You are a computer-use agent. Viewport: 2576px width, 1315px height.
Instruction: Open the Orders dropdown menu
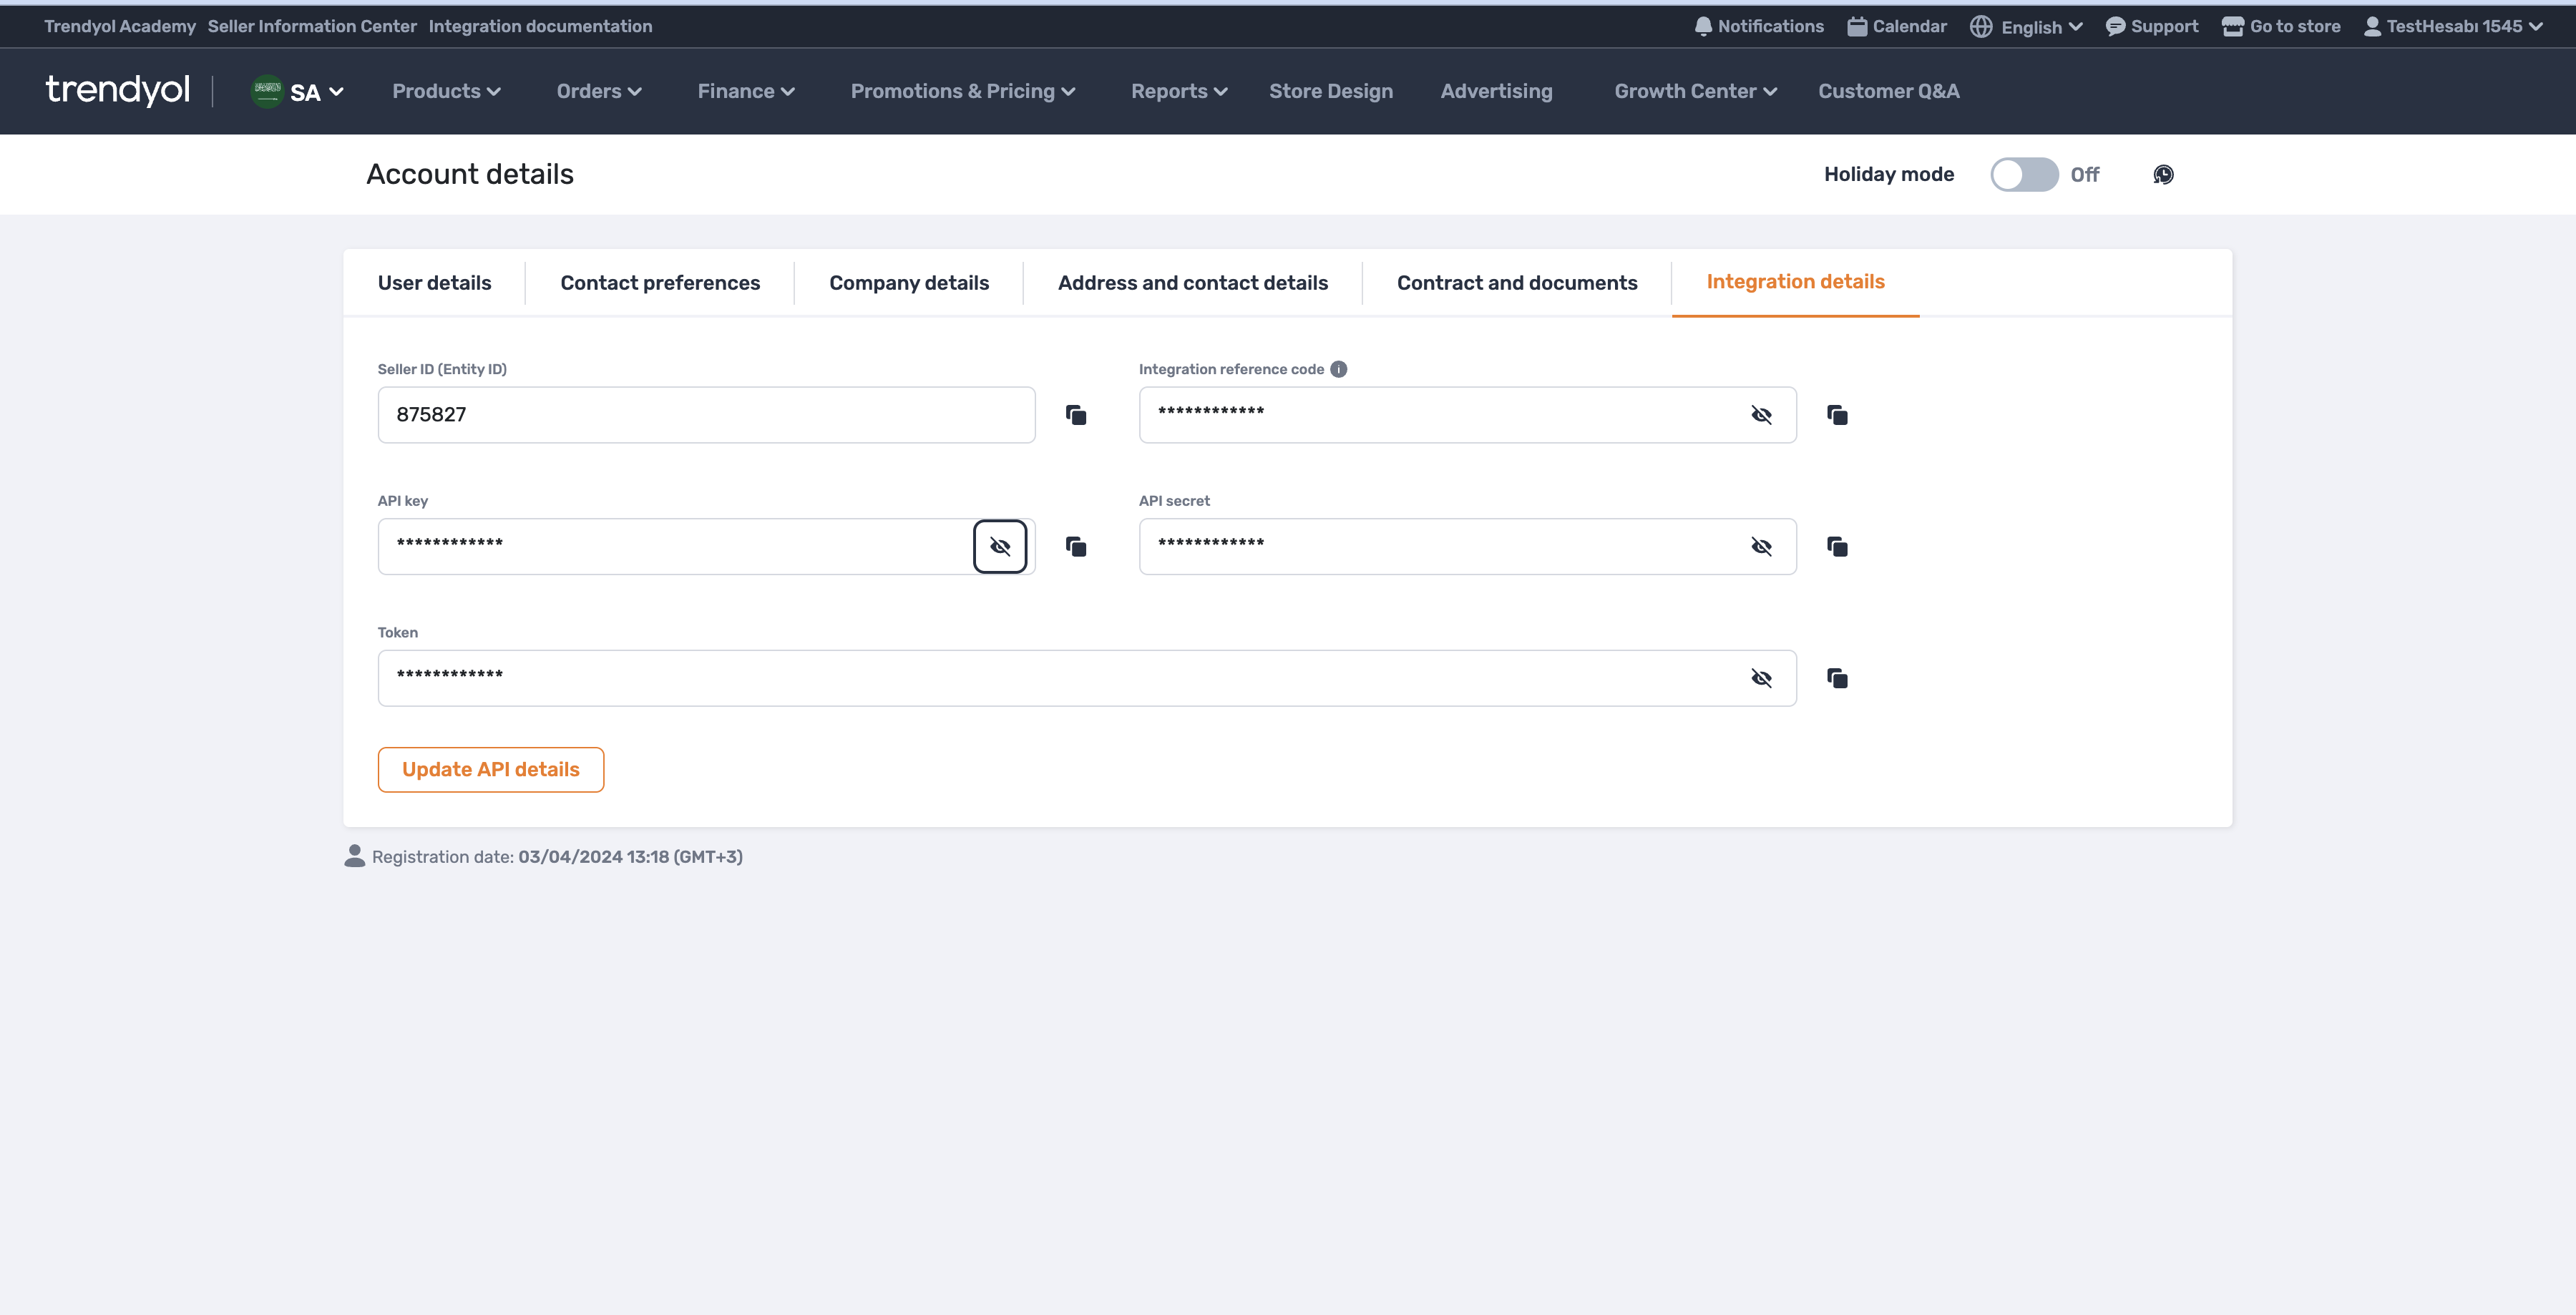(599, 91)
